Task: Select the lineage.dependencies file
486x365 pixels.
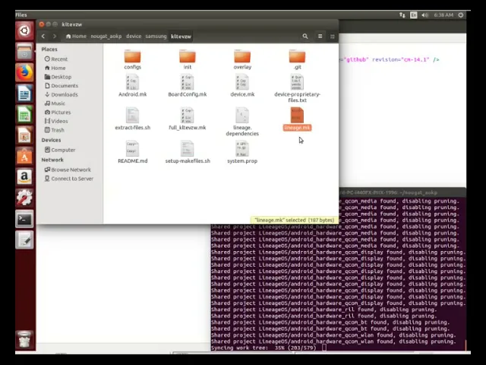Action: [242, 122]
